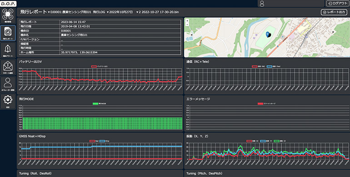Open the 2022-10-27 17-30-20.bin log file dropdown
This screenshot has height=177, width=350.
pyautogui.click(x=157, y=12)
